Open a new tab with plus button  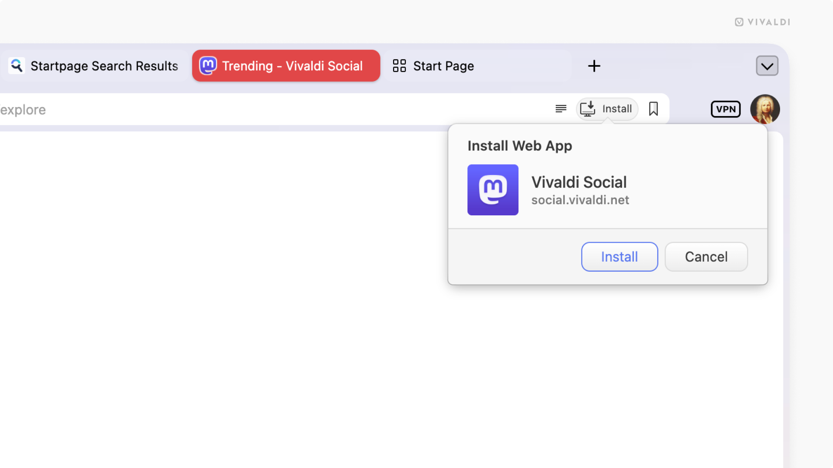pos(594,66)
